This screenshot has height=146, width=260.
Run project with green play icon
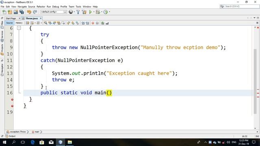pos(90,12)
